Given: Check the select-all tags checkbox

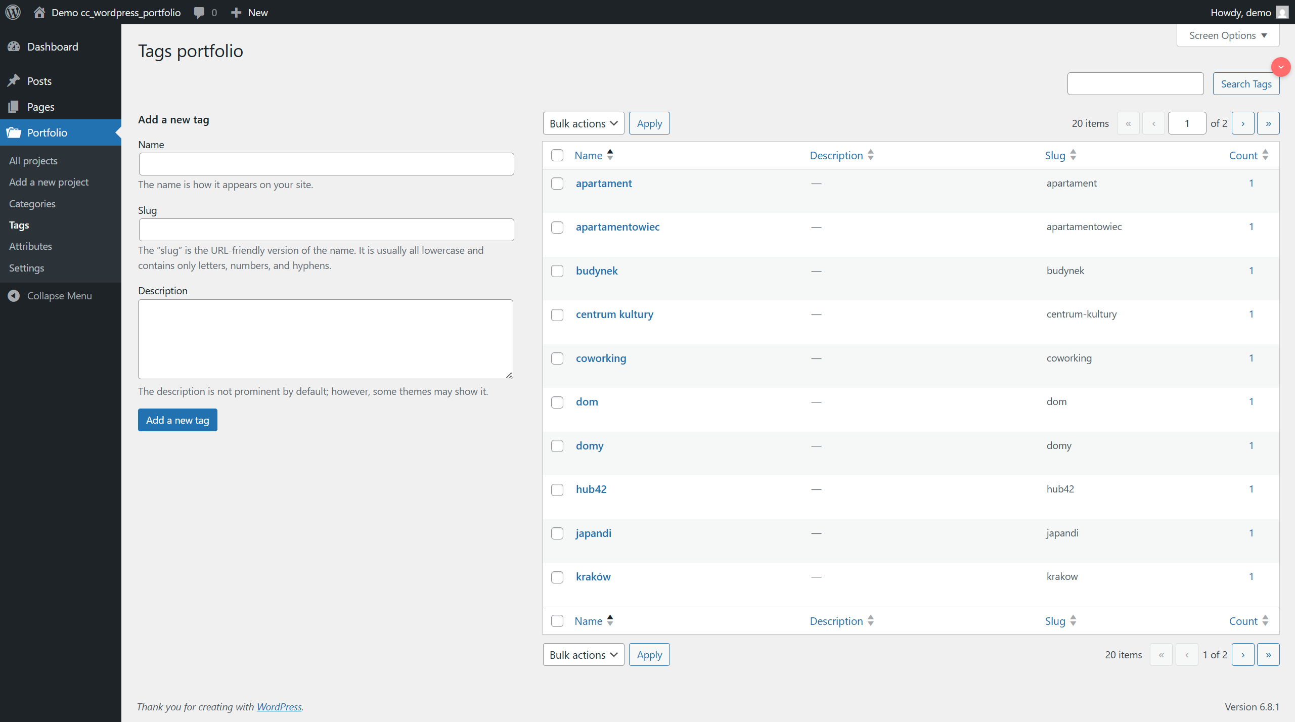Looking at the screenshot, I should coord(557,155).
